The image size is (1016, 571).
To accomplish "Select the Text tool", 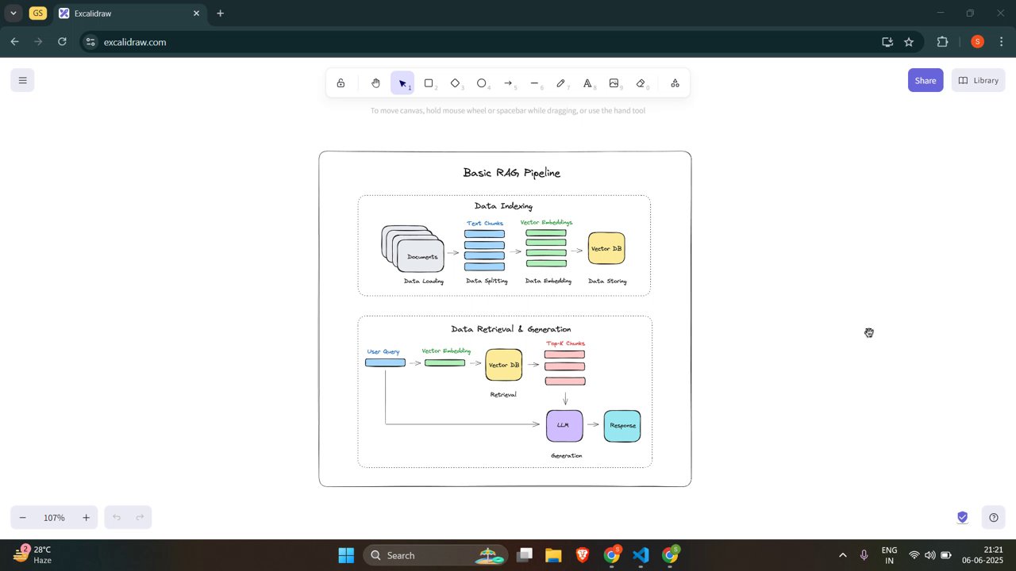I will point(587,83).
